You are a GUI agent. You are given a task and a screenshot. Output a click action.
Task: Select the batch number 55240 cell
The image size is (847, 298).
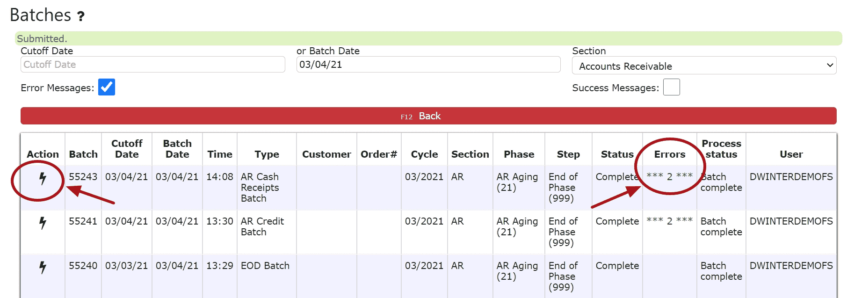[83, 266]
